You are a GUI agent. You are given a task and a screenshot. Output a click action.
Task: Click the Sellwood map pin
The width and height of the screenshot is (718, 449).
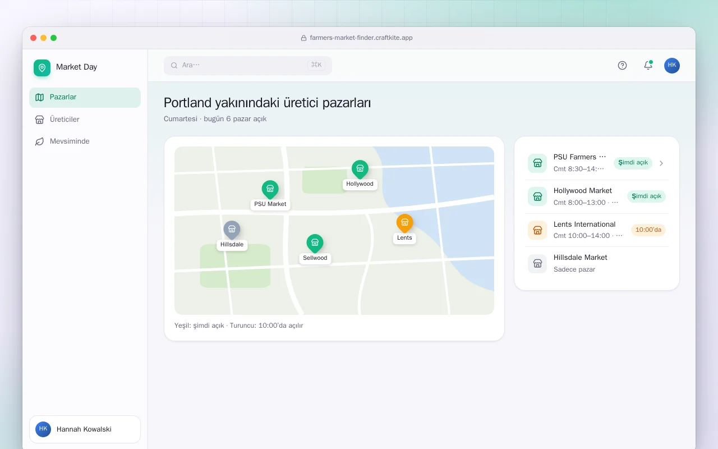pyautogui.click(x=315, y=244)
